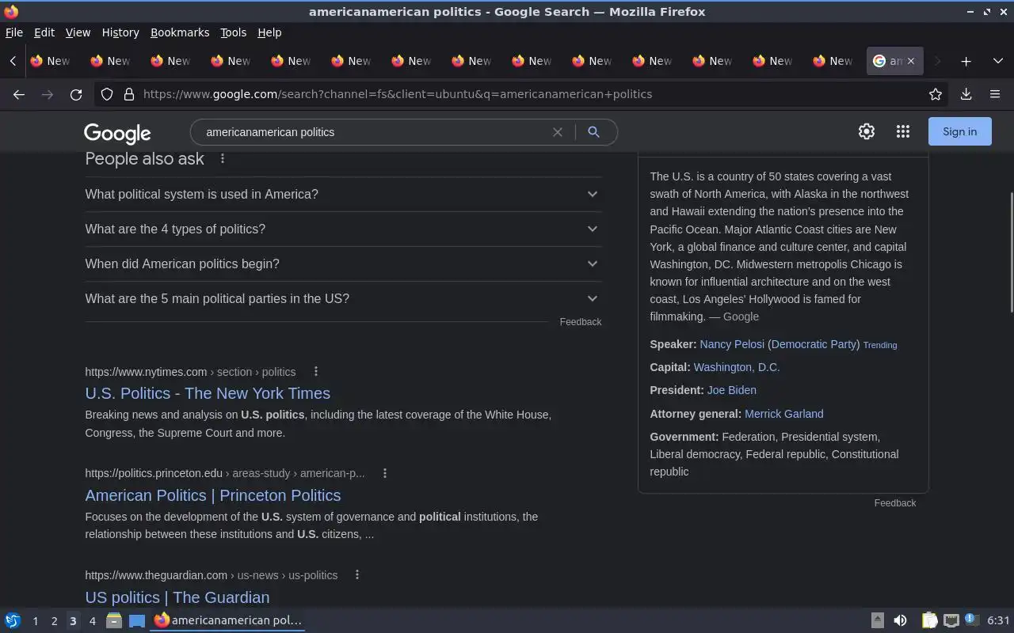Switch to virtual desktop 4
The image size is (1014, 633).
(x=92, y=621)
